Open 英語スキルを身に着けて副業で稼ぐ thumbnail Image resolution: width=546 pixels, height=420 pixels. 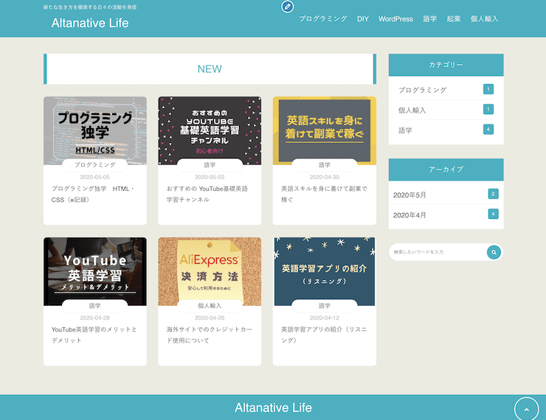tap(324, 129)
